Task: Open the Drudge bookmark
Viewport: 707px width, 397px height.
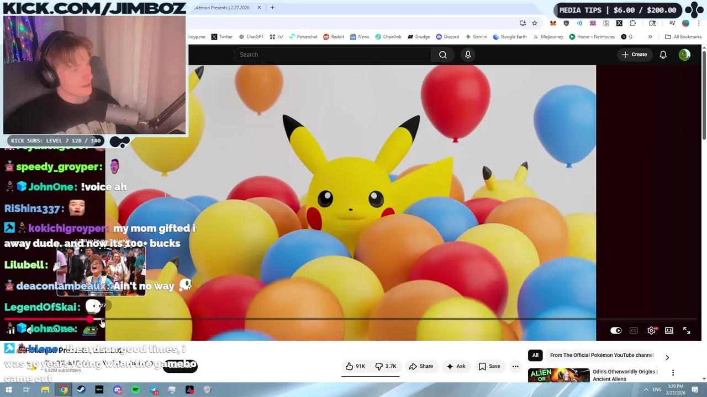Action: coord(419,37)
